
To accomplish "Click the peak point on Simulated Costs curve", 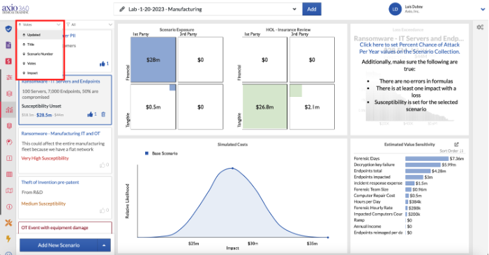I will tap(232, 168).
